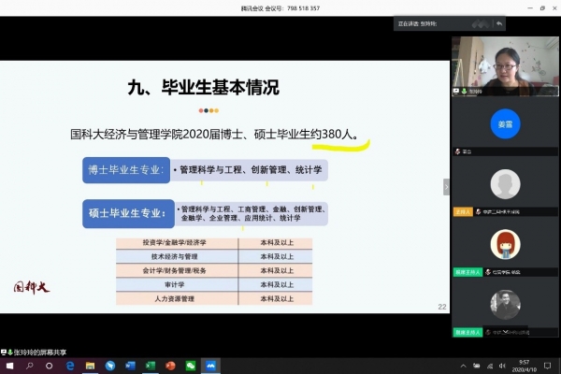This screenshot has width=561, height=374.
Task: Click muted mic icon under red-haired avatar
Action: [x=488, y=272]
